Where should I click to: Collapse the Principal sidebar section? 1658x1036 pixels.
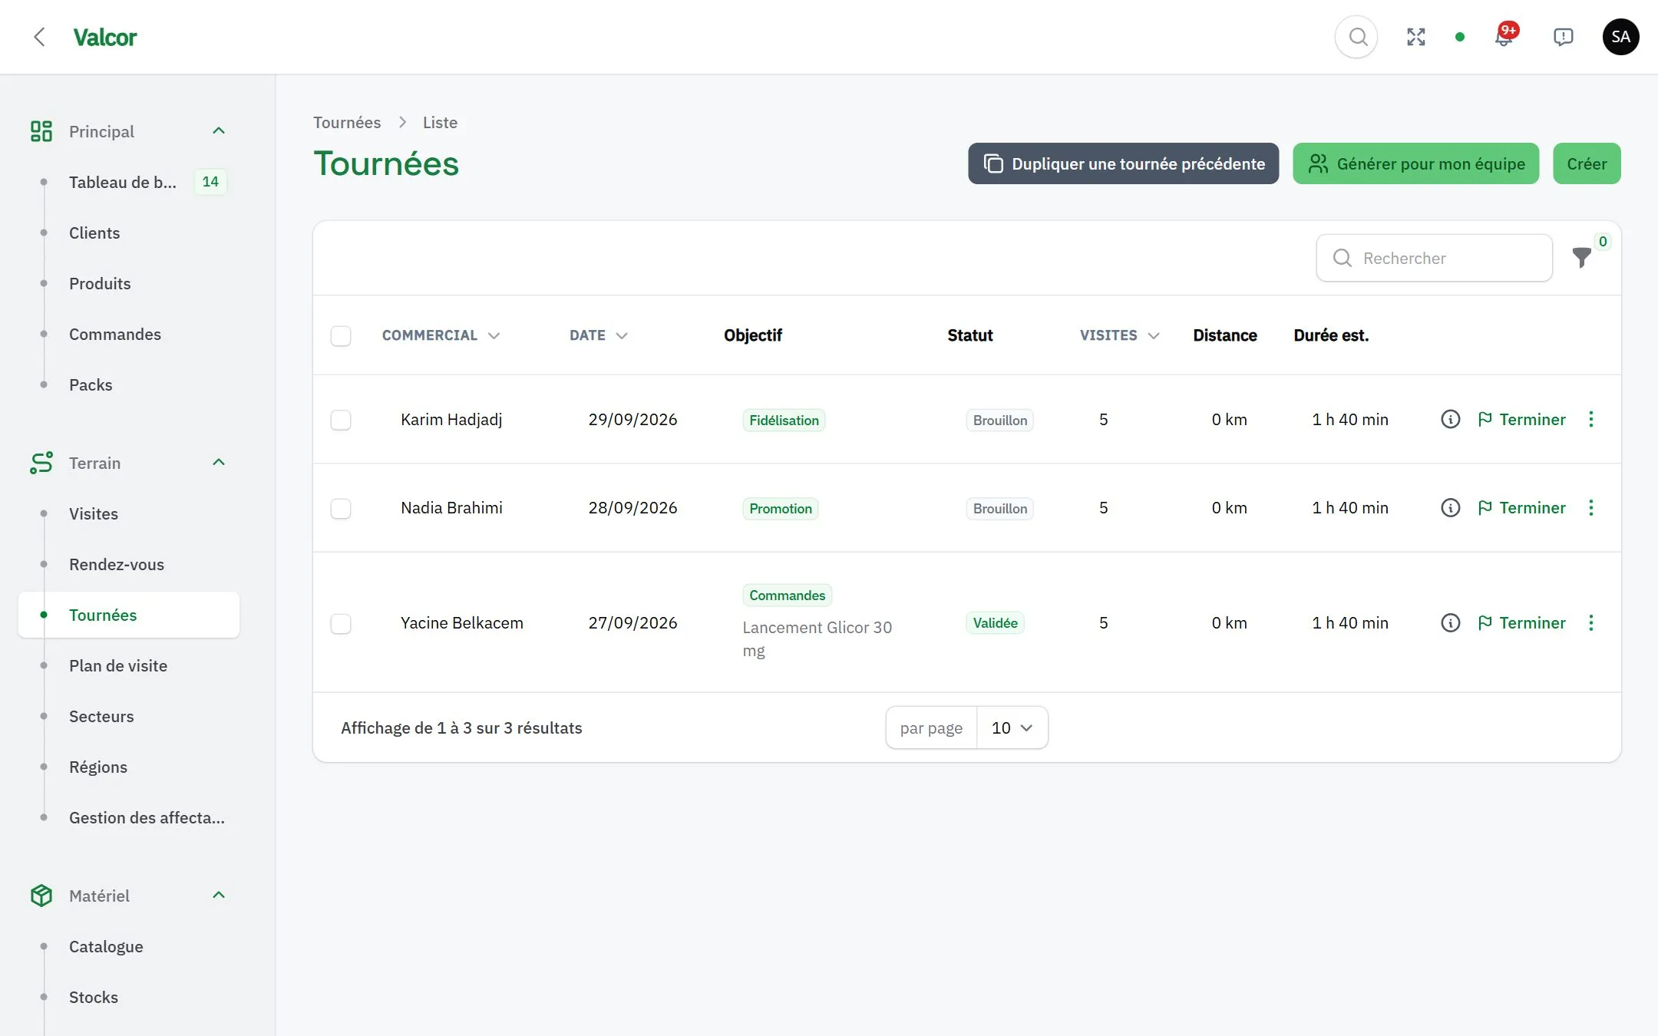(x=219, y=131)
